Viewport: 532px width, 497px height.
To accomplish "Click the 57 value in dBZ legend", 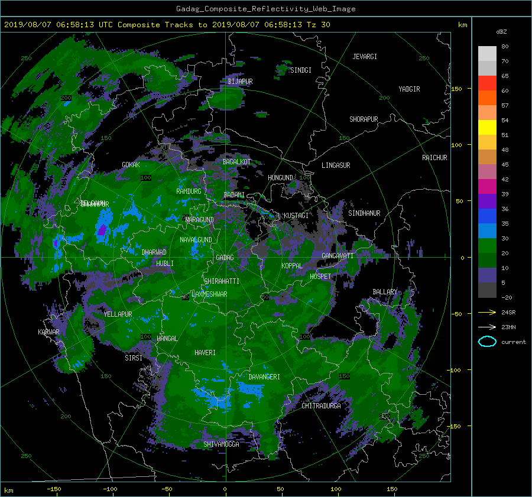I will pyautogui.click(x=505, y=106).
